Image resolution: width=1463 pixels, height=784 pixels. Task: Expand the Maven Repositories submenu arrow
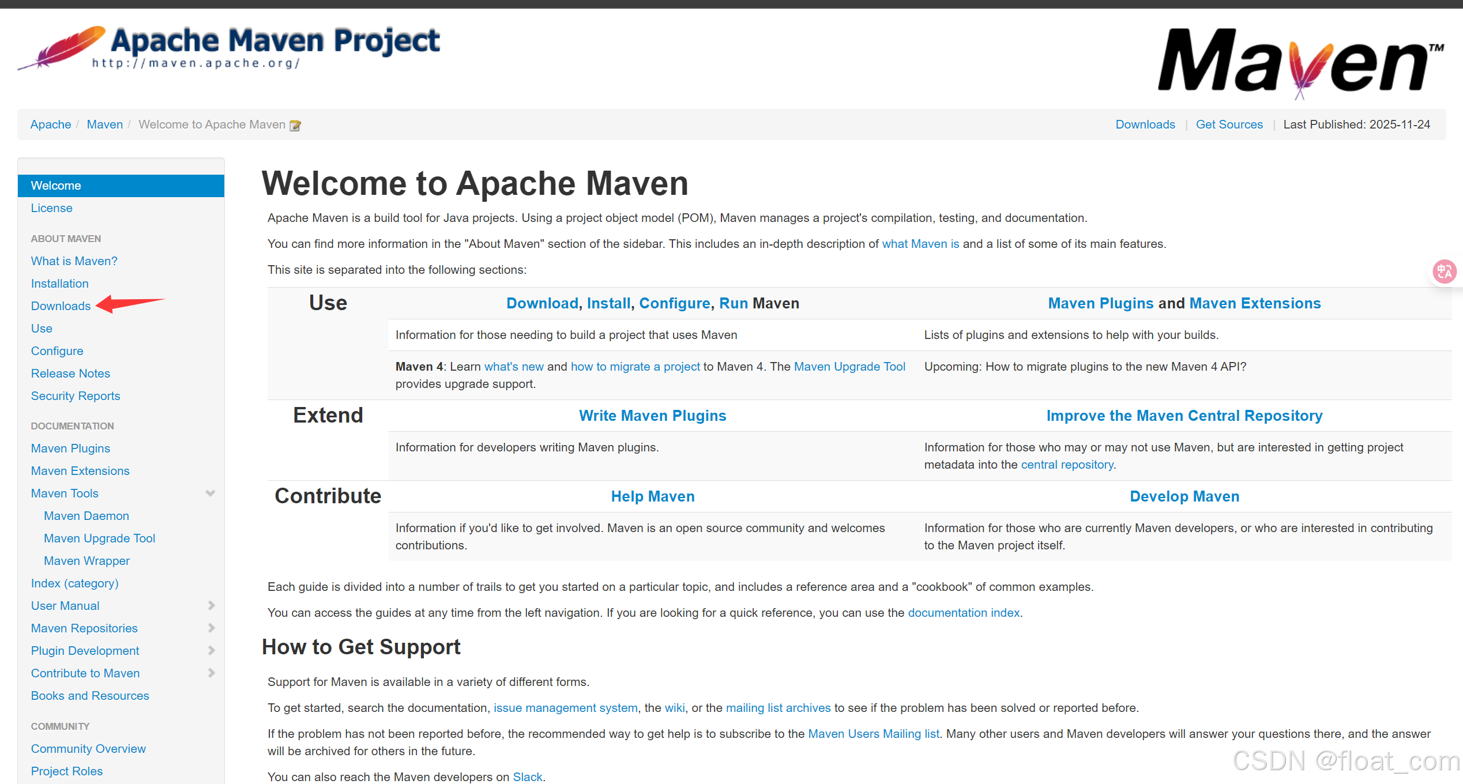point(211,628)
